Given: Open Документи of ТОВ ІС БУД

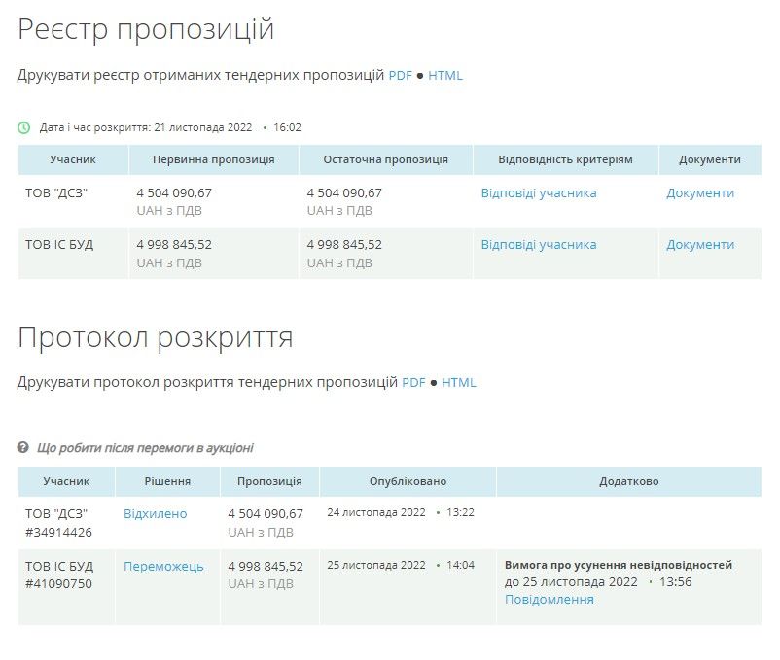Looking at the screenshot, I should tap(701, 244).
